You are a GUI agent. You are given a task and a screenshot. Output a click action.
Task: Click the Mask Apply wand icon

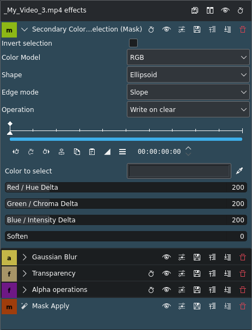(x=24, y=306)
